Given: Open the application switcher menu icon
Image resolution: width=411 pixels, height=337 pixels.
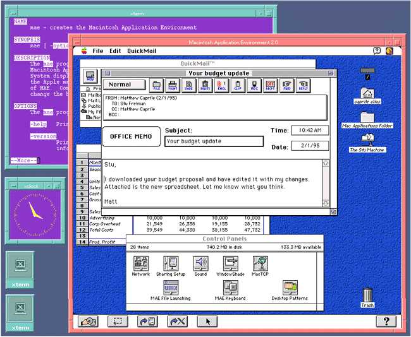Looking at the screenshot, I should [390, 50].
